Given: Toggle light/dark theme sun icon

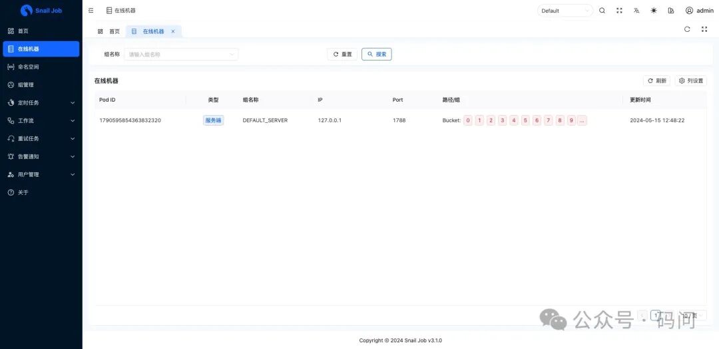Looking at the screenshot, I should [x=654, y=11].
